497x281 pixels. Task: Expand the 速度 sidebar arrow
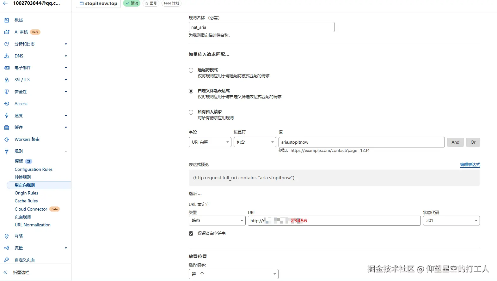[x=66, y=116]
